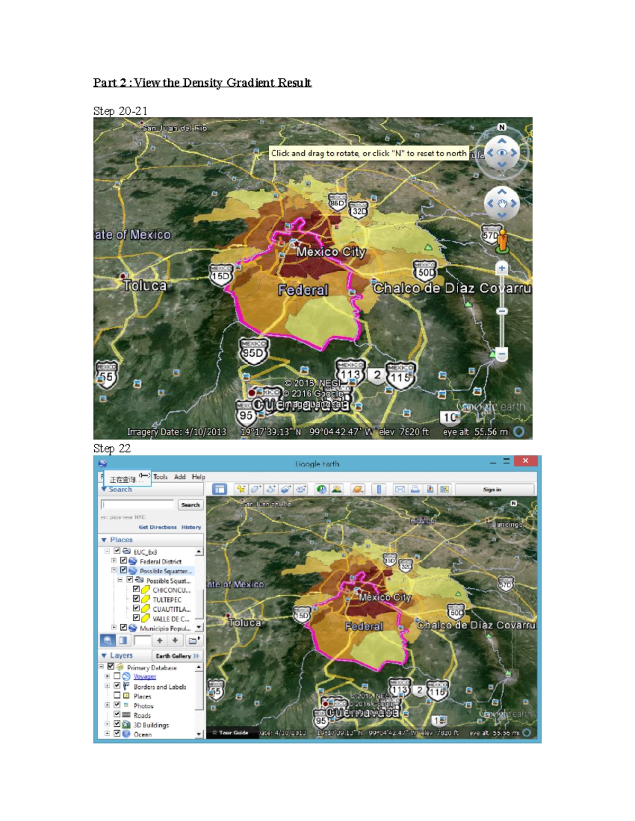Collapse the Places panel triangle
The width and height of the screenshot is (635, 821).
point(104,540)
